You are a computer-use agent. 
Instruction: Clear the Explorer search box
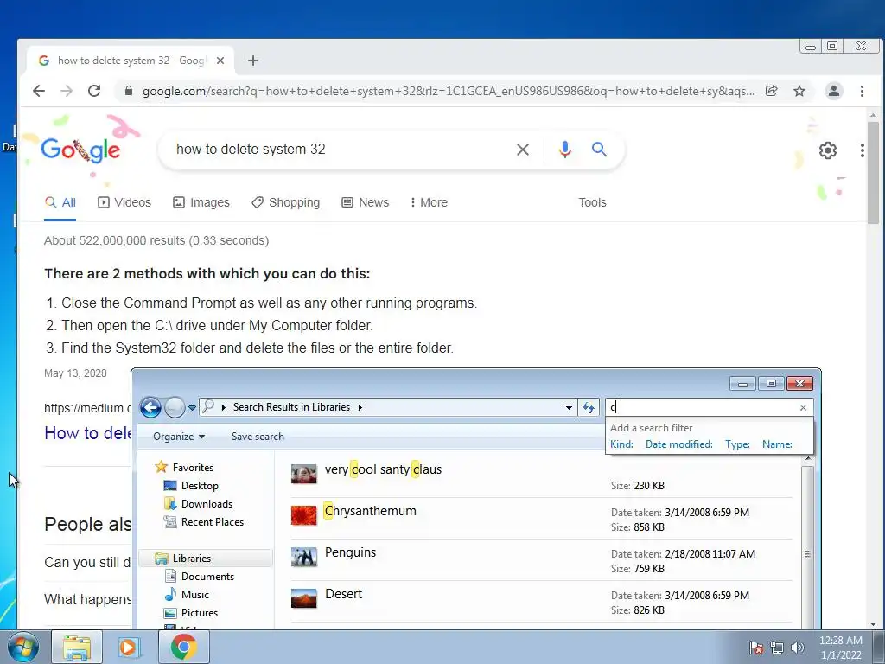[x=803, y=408]
